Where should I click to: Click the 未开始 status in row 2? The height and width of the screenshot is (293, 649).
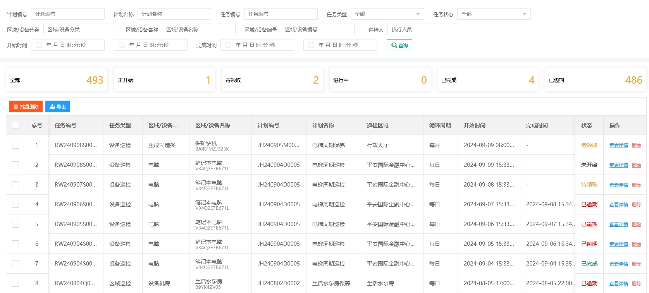click(589, 165)
